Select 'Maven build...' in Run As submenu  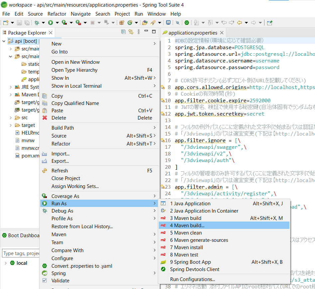pos(224,225)
